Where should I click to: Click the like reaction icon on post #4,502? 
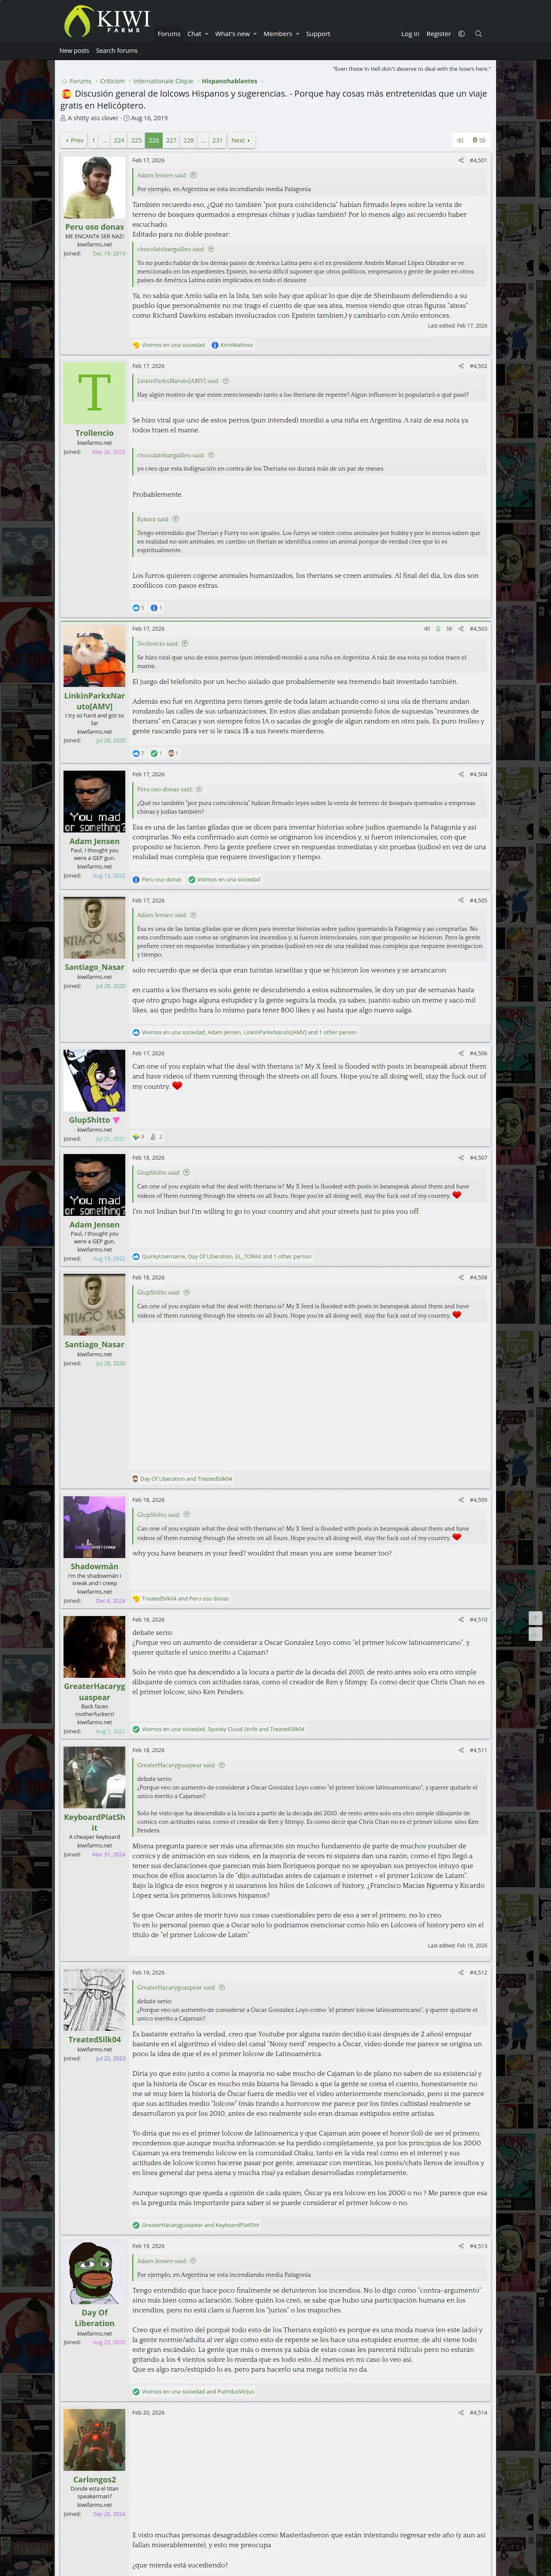137,607
